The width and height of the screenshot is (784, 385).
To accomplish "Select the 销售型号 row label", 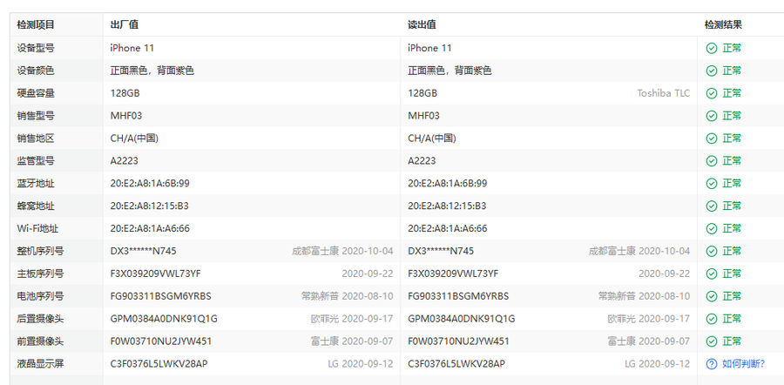I will (36, 116).
